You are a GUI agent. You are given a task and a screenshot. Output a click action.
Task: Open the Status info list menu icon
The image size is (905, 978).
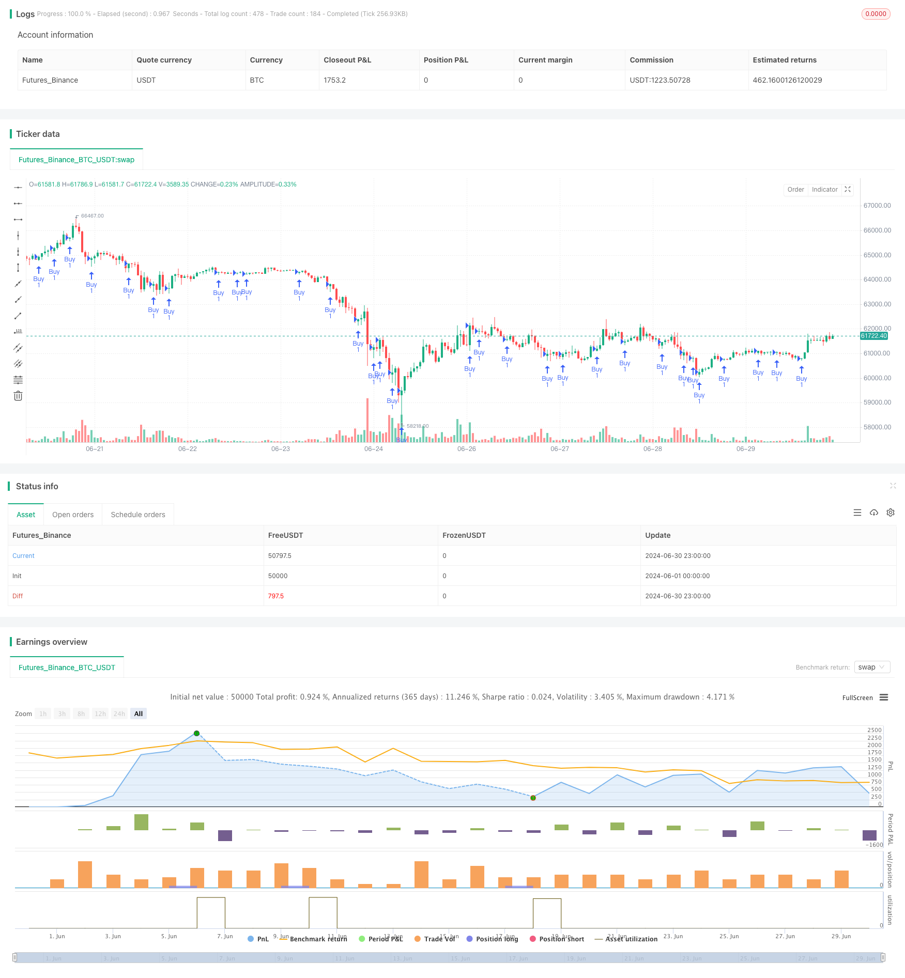tap(857, 513)
